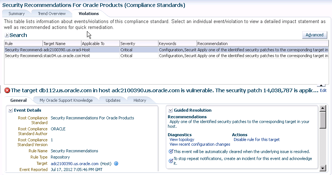Click the Guided Resolution scrollbar thumb
The width and height of the screenshot is (332, 175).
tap(322, 120)
